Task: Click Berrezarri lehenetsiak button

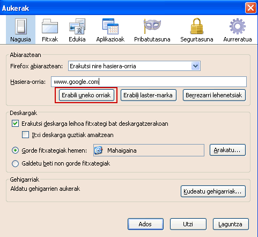Action: coord(214,95)
